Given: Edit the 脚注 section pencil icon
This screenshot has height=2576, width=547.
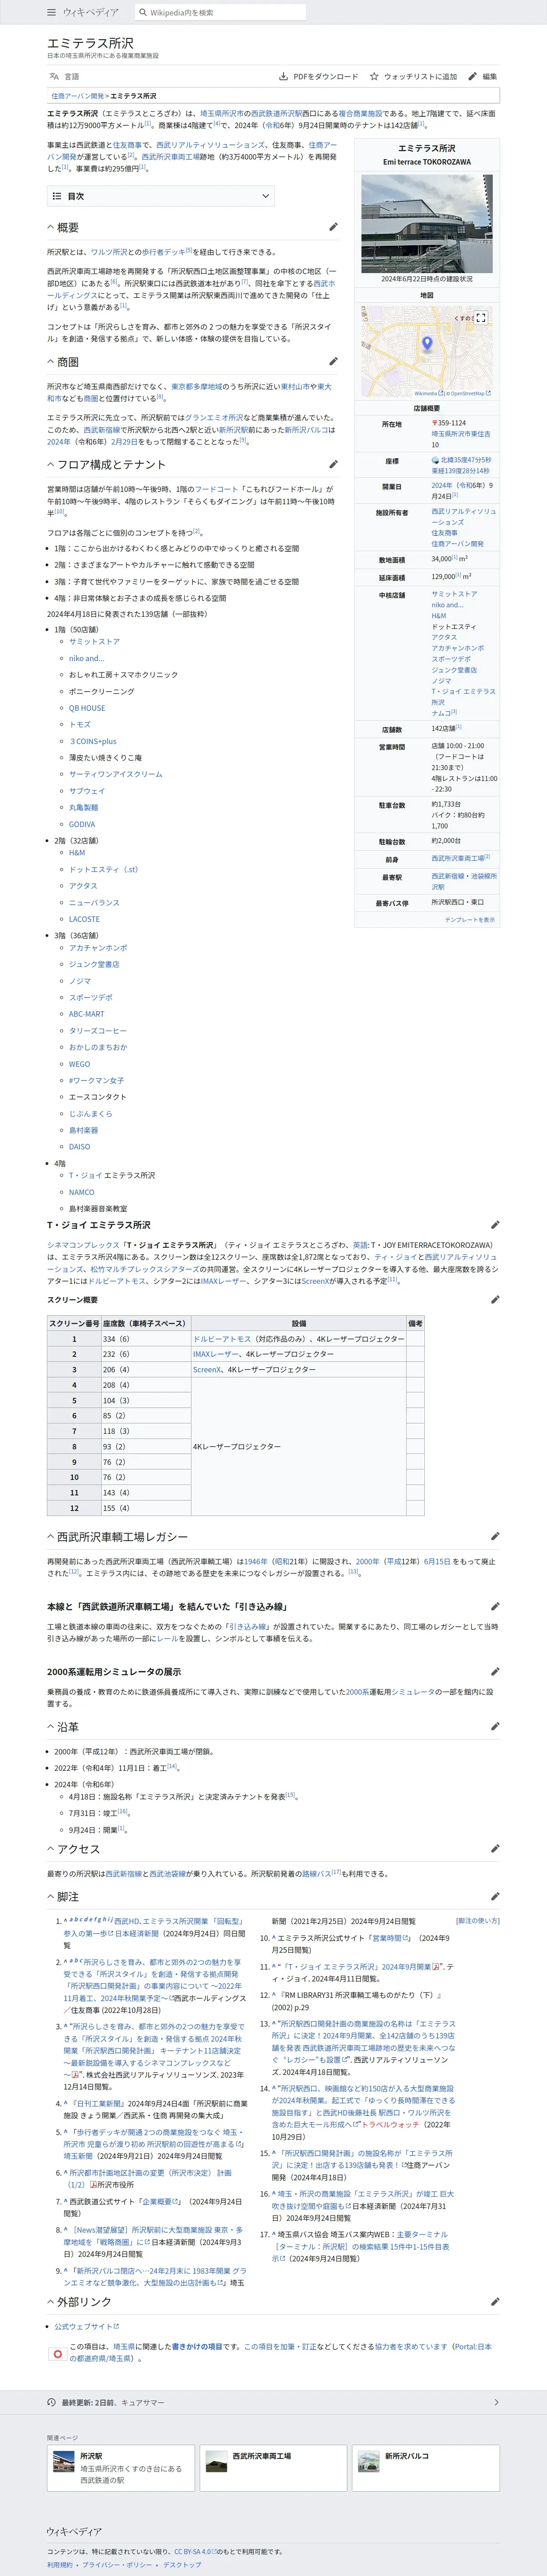Looking at the screenshot, I should (494, 1897).
